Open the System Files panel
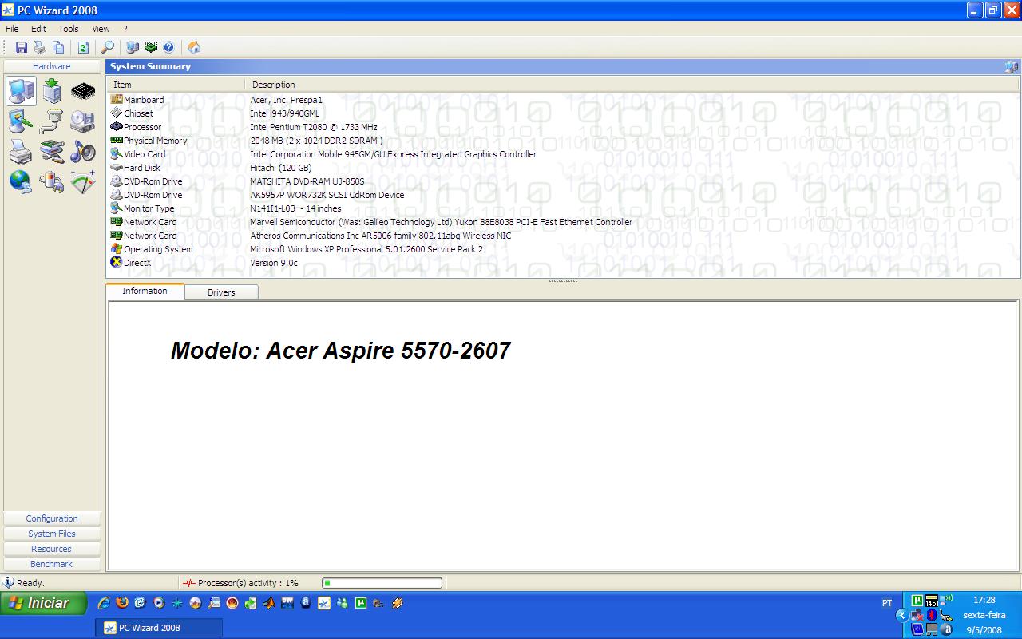 (x=52, y=534)
